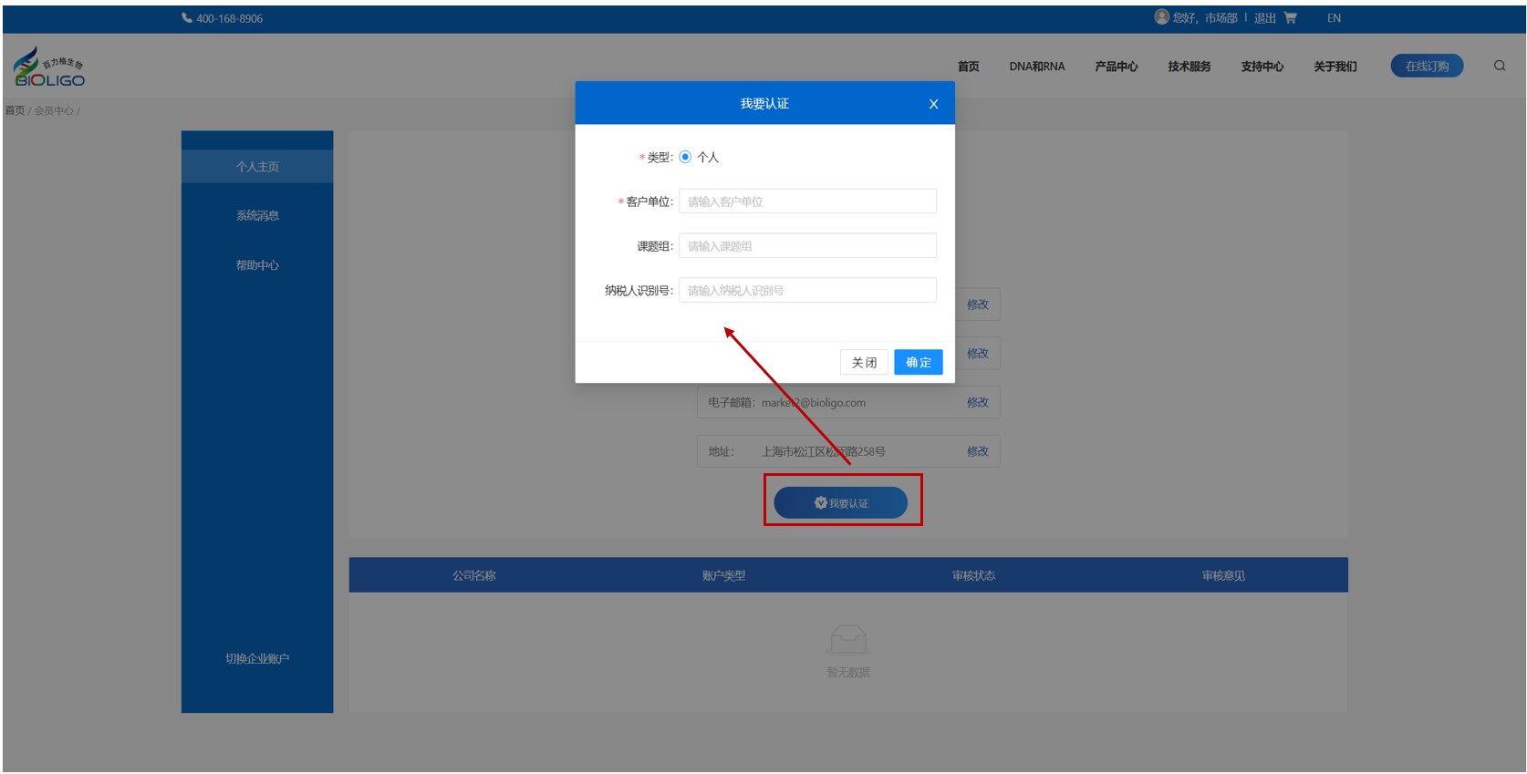Click the 账户类型 column header
Screen dimensions: 1527x774
pos(723,576)
